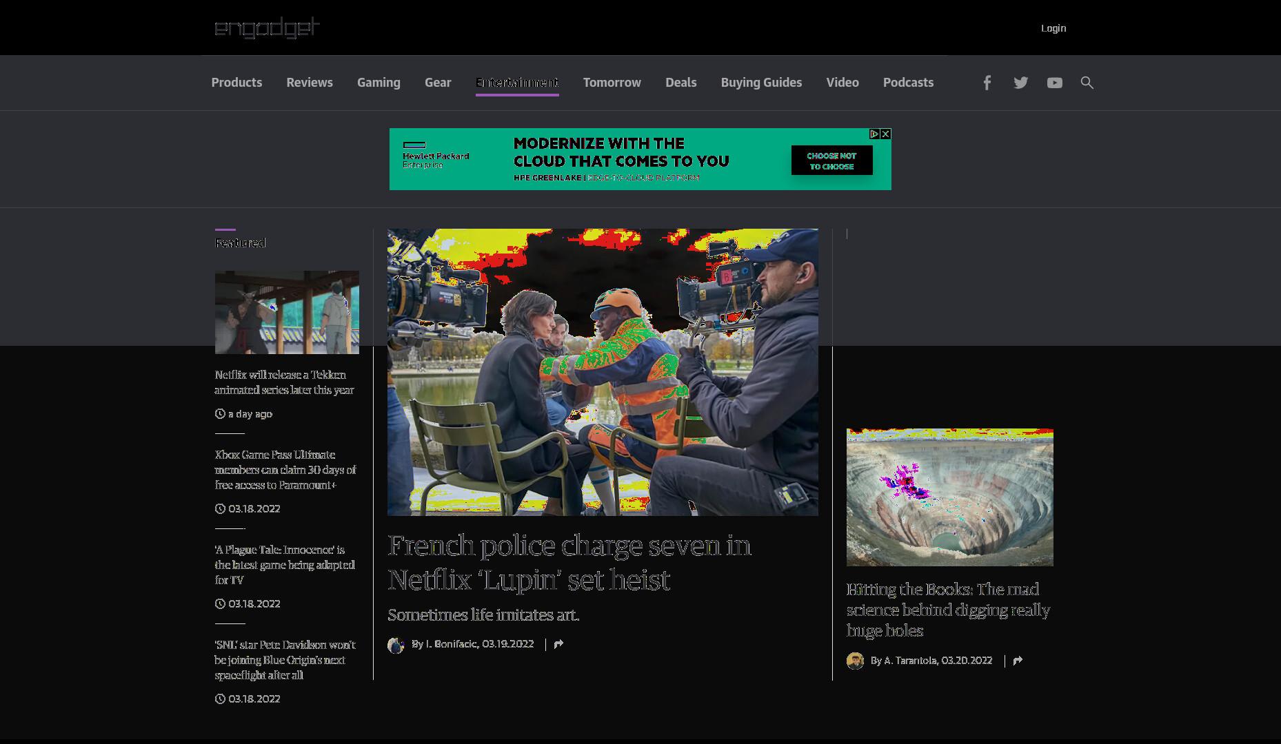Open the Engadget YouTube icon

pos(1054,83)
